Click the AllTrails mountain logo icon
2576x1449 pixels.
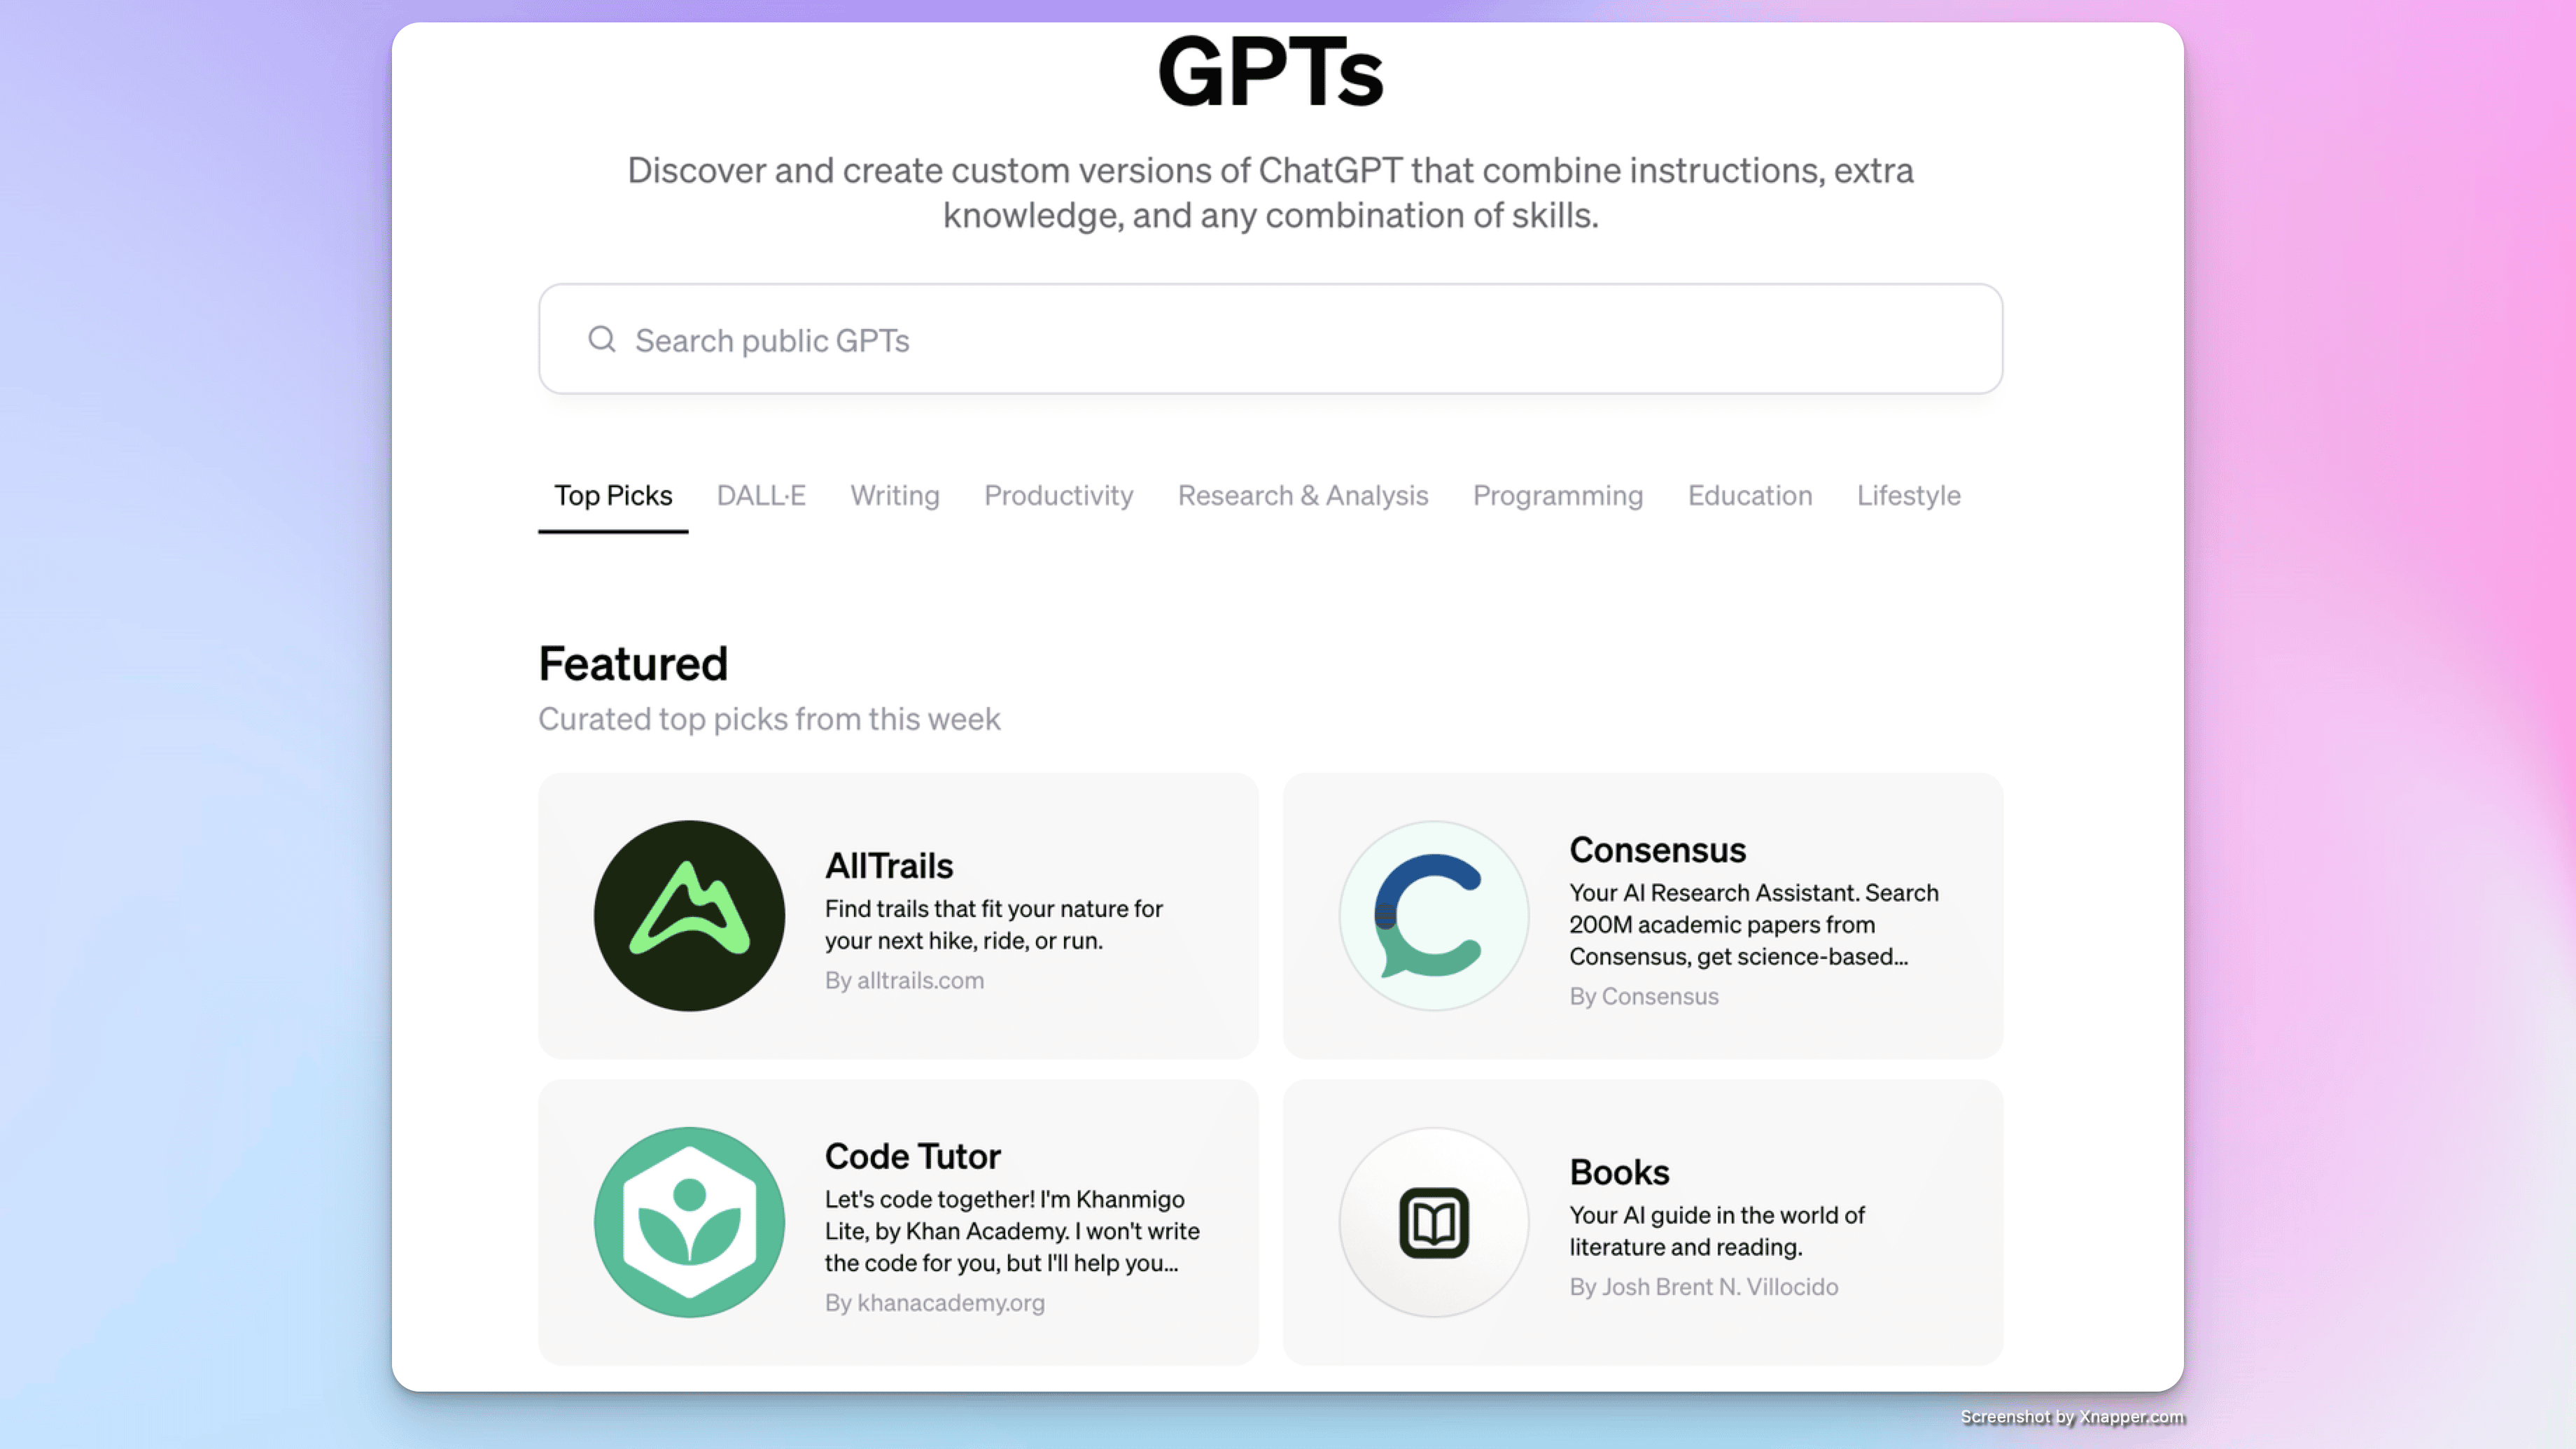(689, 915)
